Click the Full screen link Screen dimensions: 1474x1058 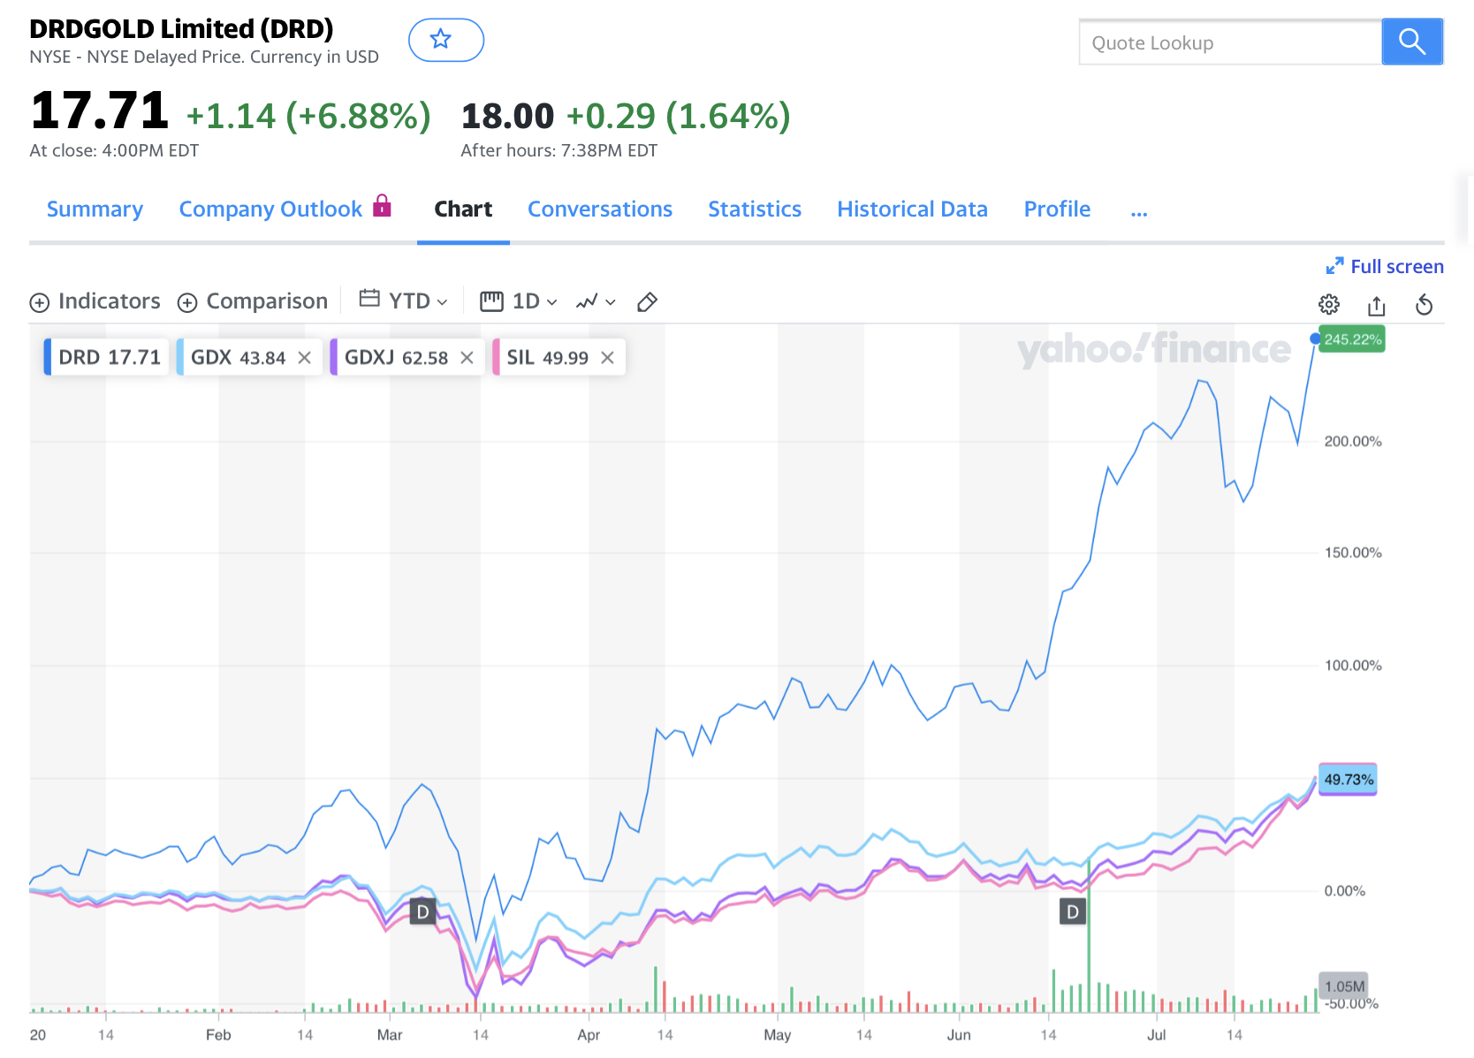point(1386,266)
